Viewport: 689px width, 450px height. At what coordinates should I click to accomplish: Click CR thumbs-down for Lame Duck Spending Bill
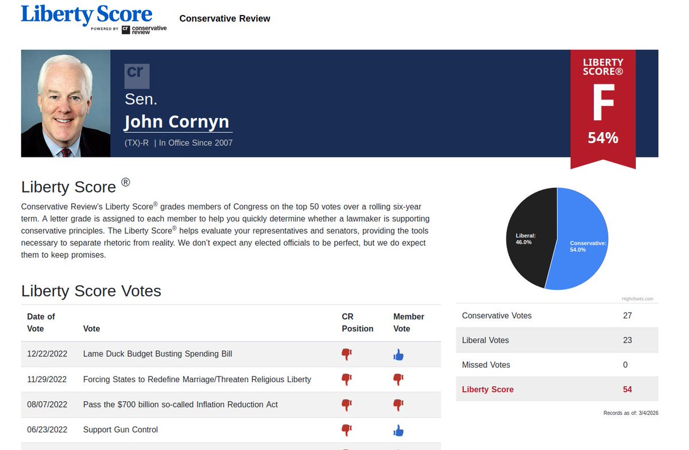pos(346,355)
